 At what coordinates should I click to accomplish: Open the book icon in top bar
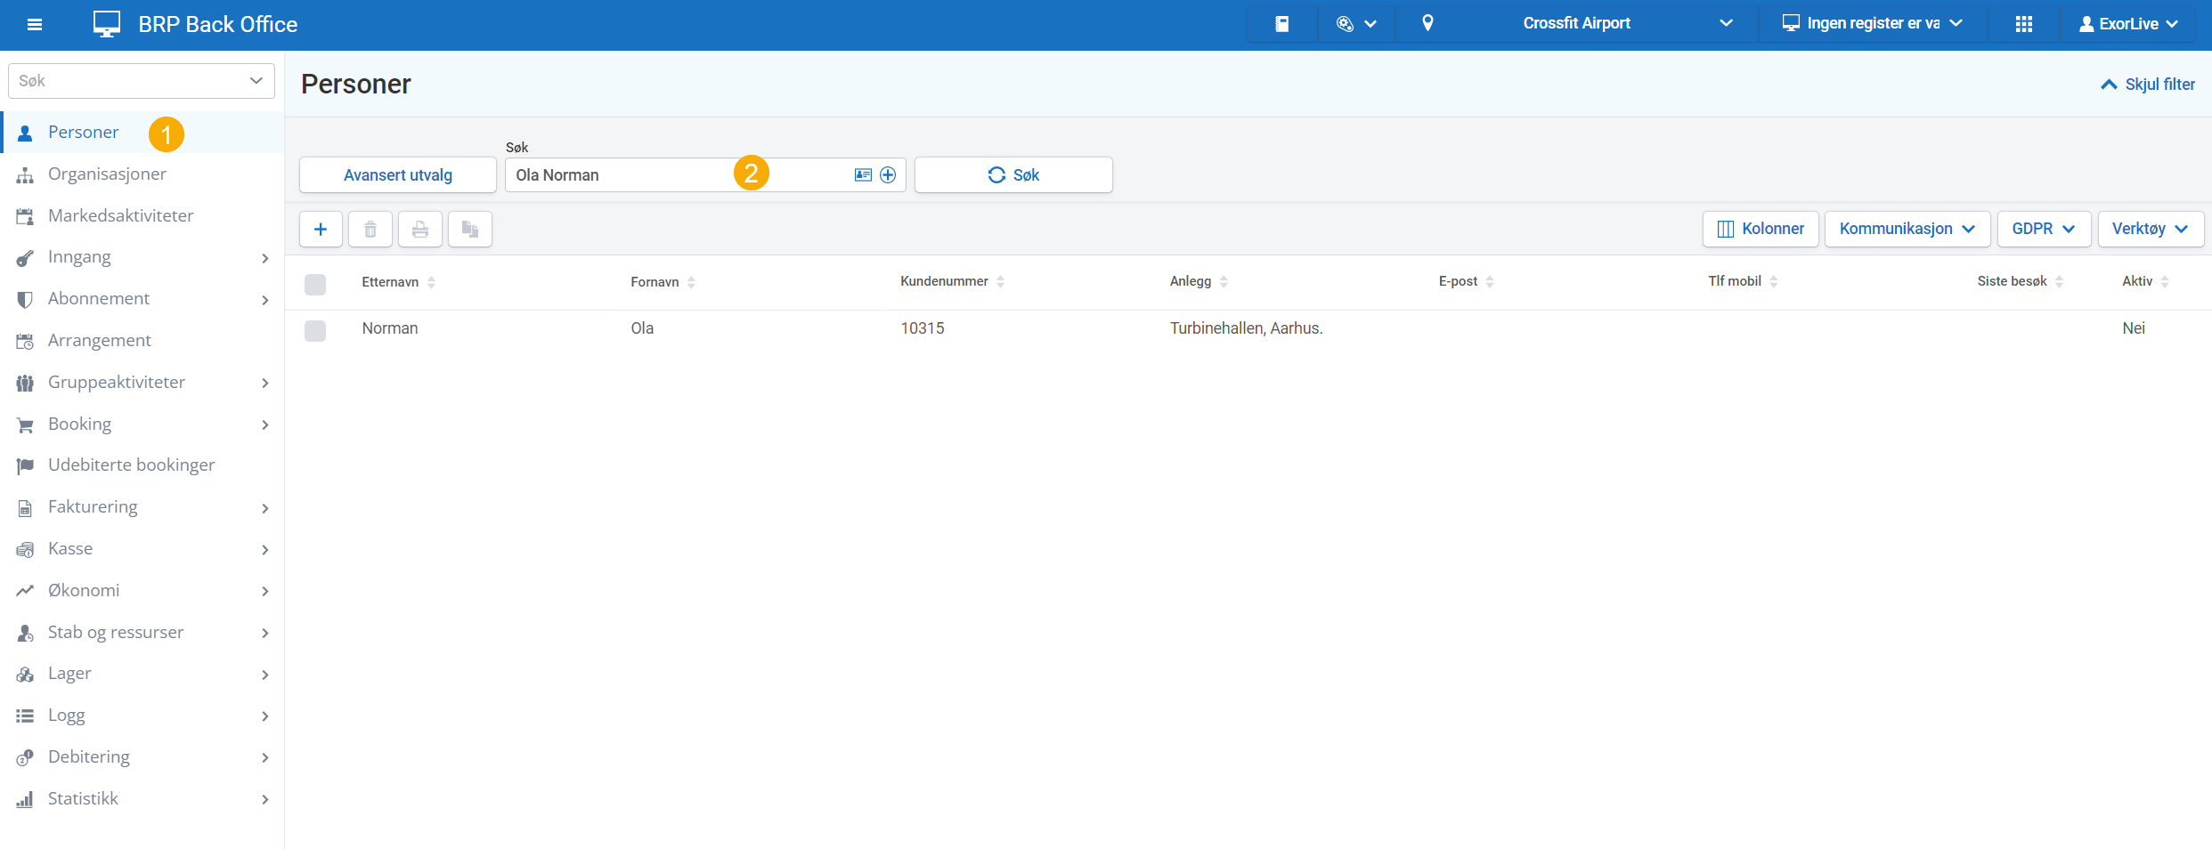click(x=1282, y=24)
